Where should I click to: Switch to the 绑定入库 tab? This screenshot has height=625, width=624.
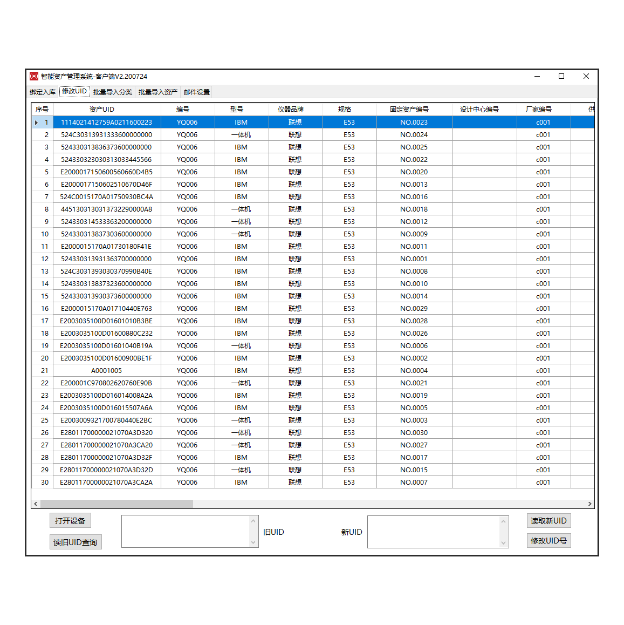click(x=43, y=92)
